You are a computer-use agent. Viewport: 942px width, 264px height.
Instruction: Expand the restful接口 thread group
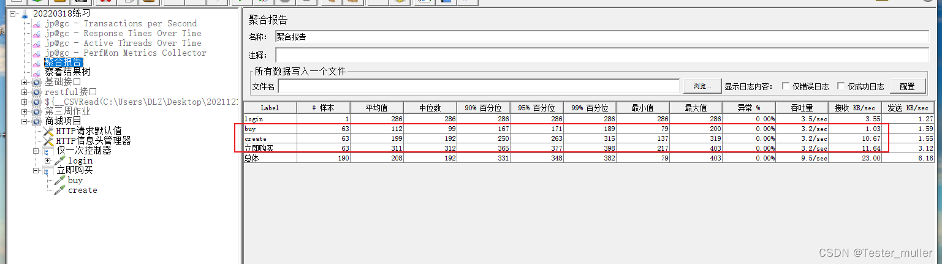[25, 92]
